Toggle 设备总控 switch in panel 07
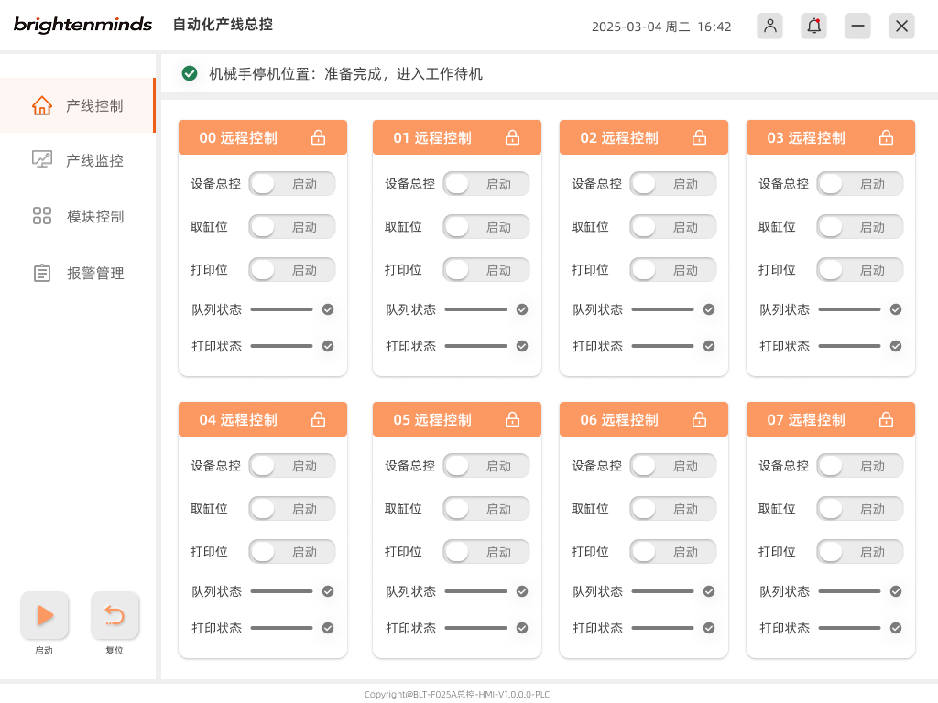This screenshot has width=938, height=703. (x=859, y=466)
